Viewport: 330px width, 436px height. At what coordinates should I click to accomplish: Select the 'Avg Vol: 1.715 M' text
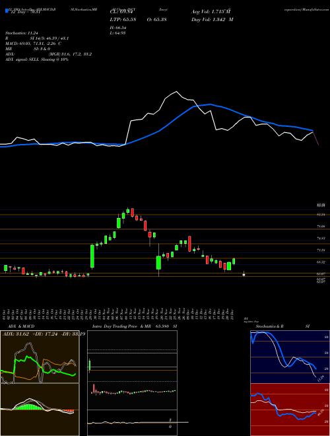tap(211, 12)
